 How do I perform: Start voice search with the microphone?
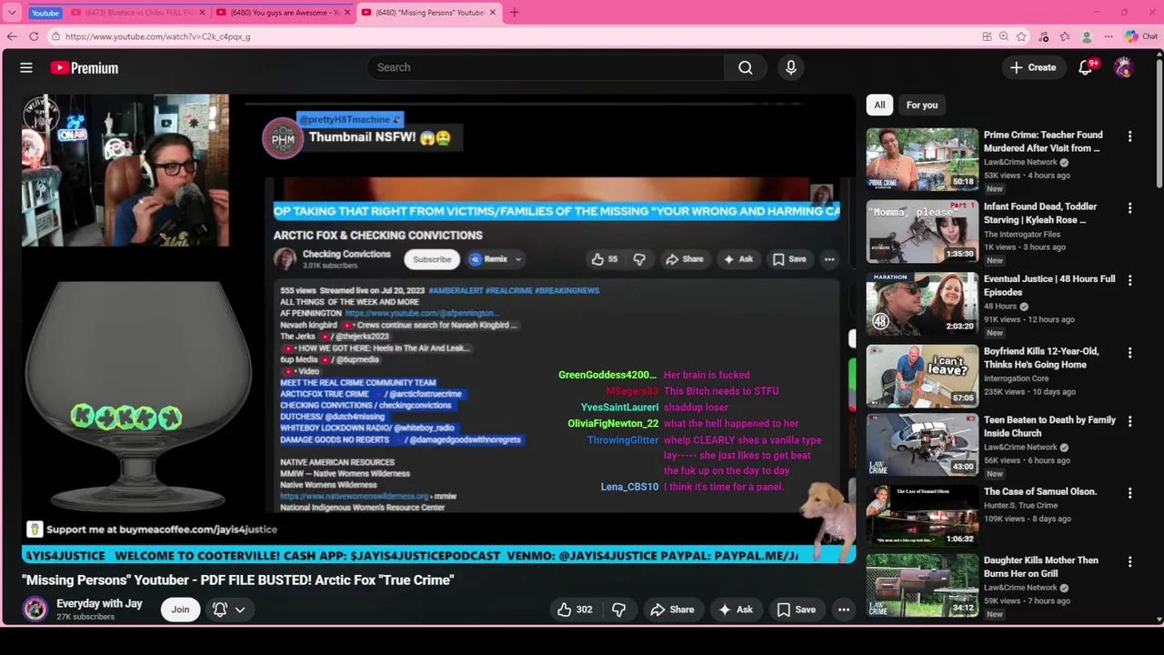(790, 67)
